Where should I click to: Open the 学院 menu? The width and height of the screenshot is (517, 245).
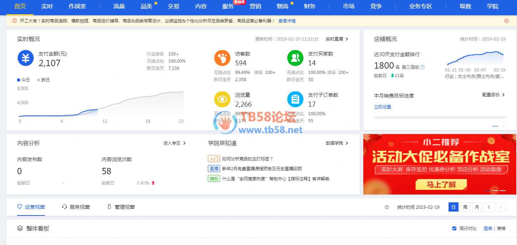(492, 6)
